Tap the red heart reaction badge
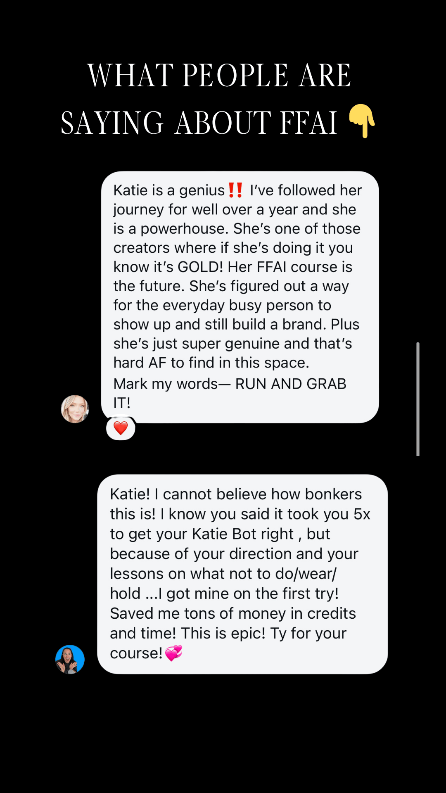Image resolution: width=446 pixels, height=793 pixels. (121, 428)
